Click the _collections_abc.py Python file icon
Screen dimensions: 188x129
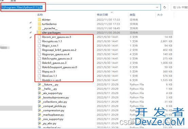[x=39, y=102]
